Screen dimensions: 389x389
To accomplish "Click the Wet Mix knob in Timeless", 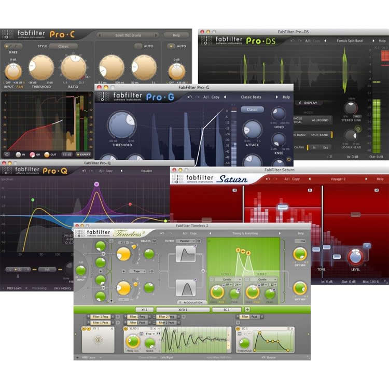I will coord(300,288).
